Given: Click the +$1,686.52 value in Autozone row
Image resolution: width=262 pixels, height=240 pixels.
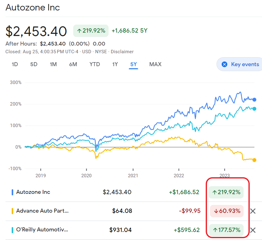Looking at the screenshot, I should [184, 192].
